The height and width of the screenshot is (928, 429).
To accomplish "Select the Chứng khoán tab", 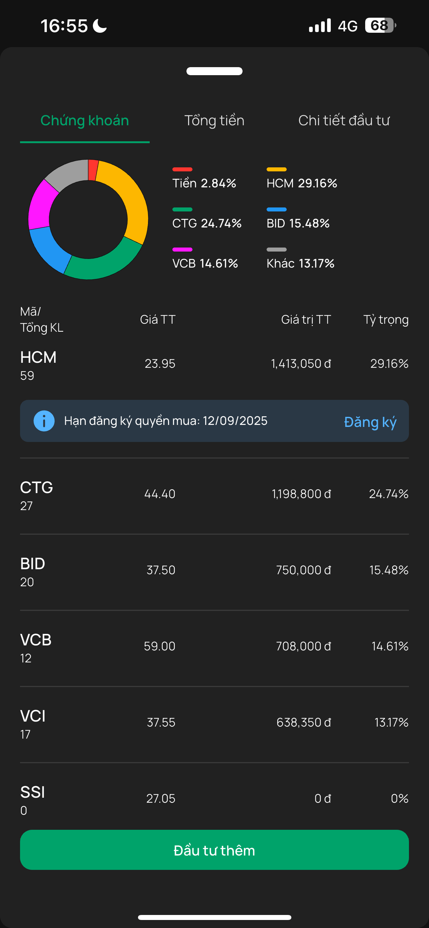I will (85, 120).
